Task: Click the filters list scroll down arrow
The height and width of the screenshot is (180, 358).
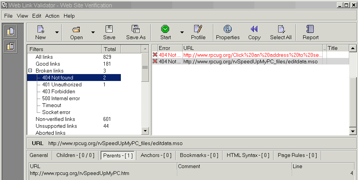Action: [145, 131]
